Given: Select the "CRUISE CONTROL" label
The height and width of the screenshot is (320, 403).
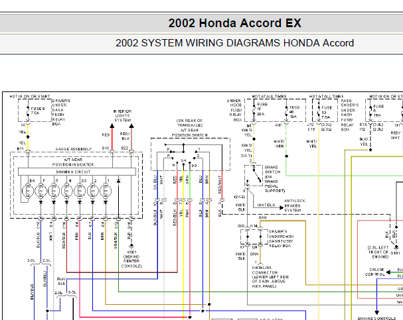Looking at the screenshot, I should coord(374,272).
